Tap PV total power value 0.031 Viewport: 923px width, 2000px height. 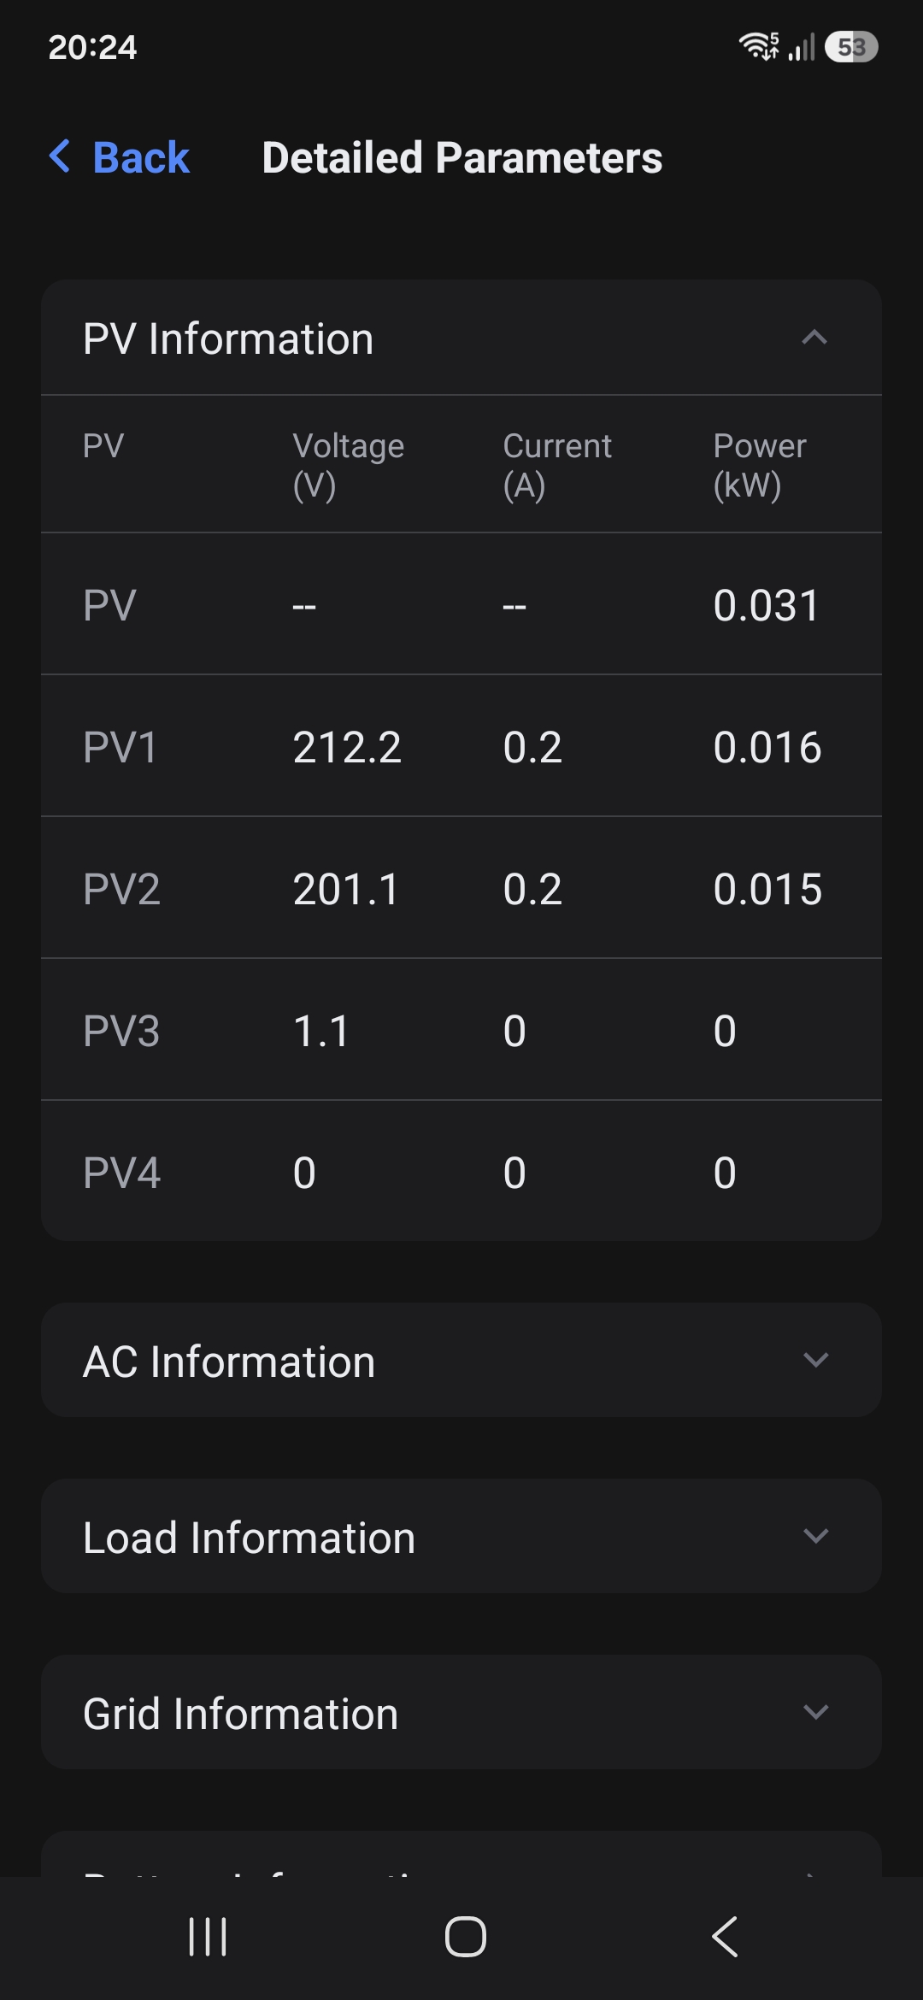(x=767, y=605)
